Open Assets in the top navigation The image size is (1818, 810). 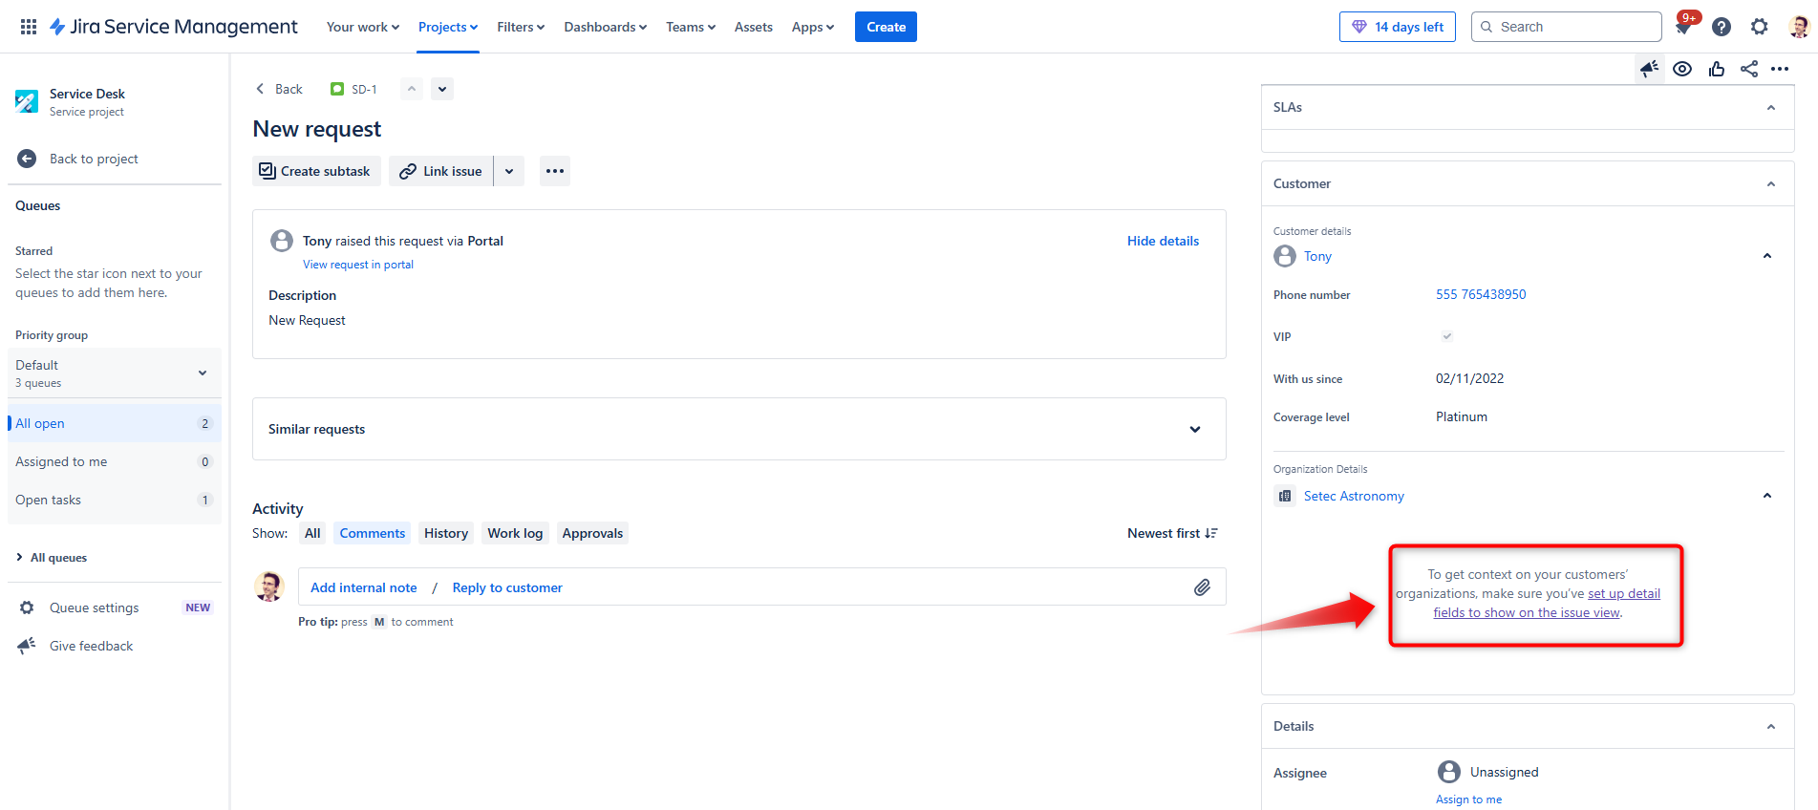754,27
